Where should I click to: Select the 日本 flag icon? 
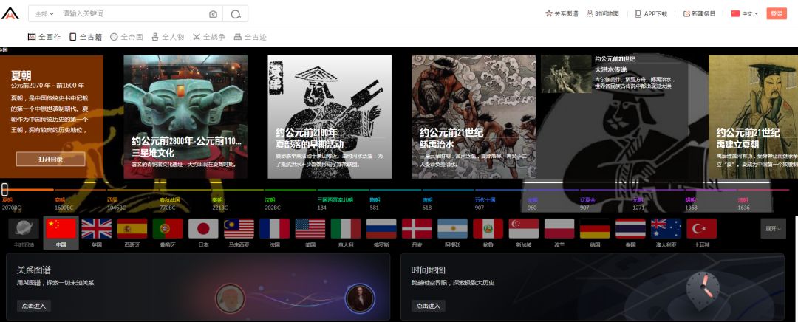pyautogui.click(x=204, y=229)
